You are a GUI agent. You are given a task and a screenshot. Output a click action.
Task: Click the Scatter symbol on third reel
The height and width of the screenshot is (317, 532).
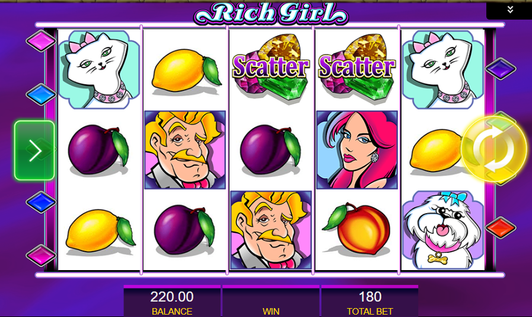tap(270, 68)
